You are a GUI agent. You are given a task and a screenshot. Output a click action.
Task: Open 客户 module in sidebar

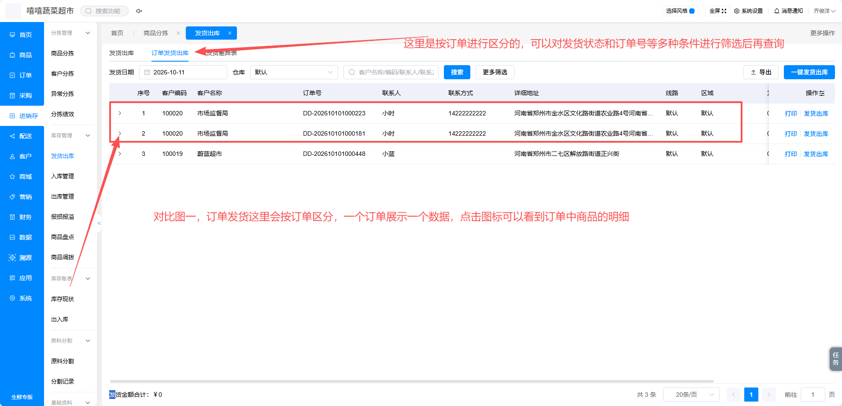click(22, 156)
